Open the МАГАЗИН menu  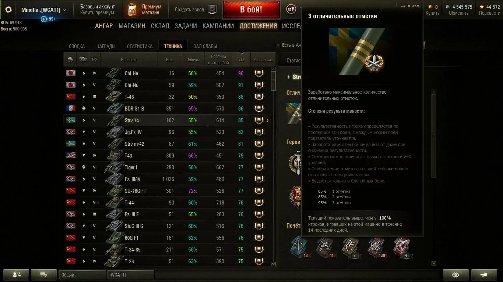click(x=132, y=26)
